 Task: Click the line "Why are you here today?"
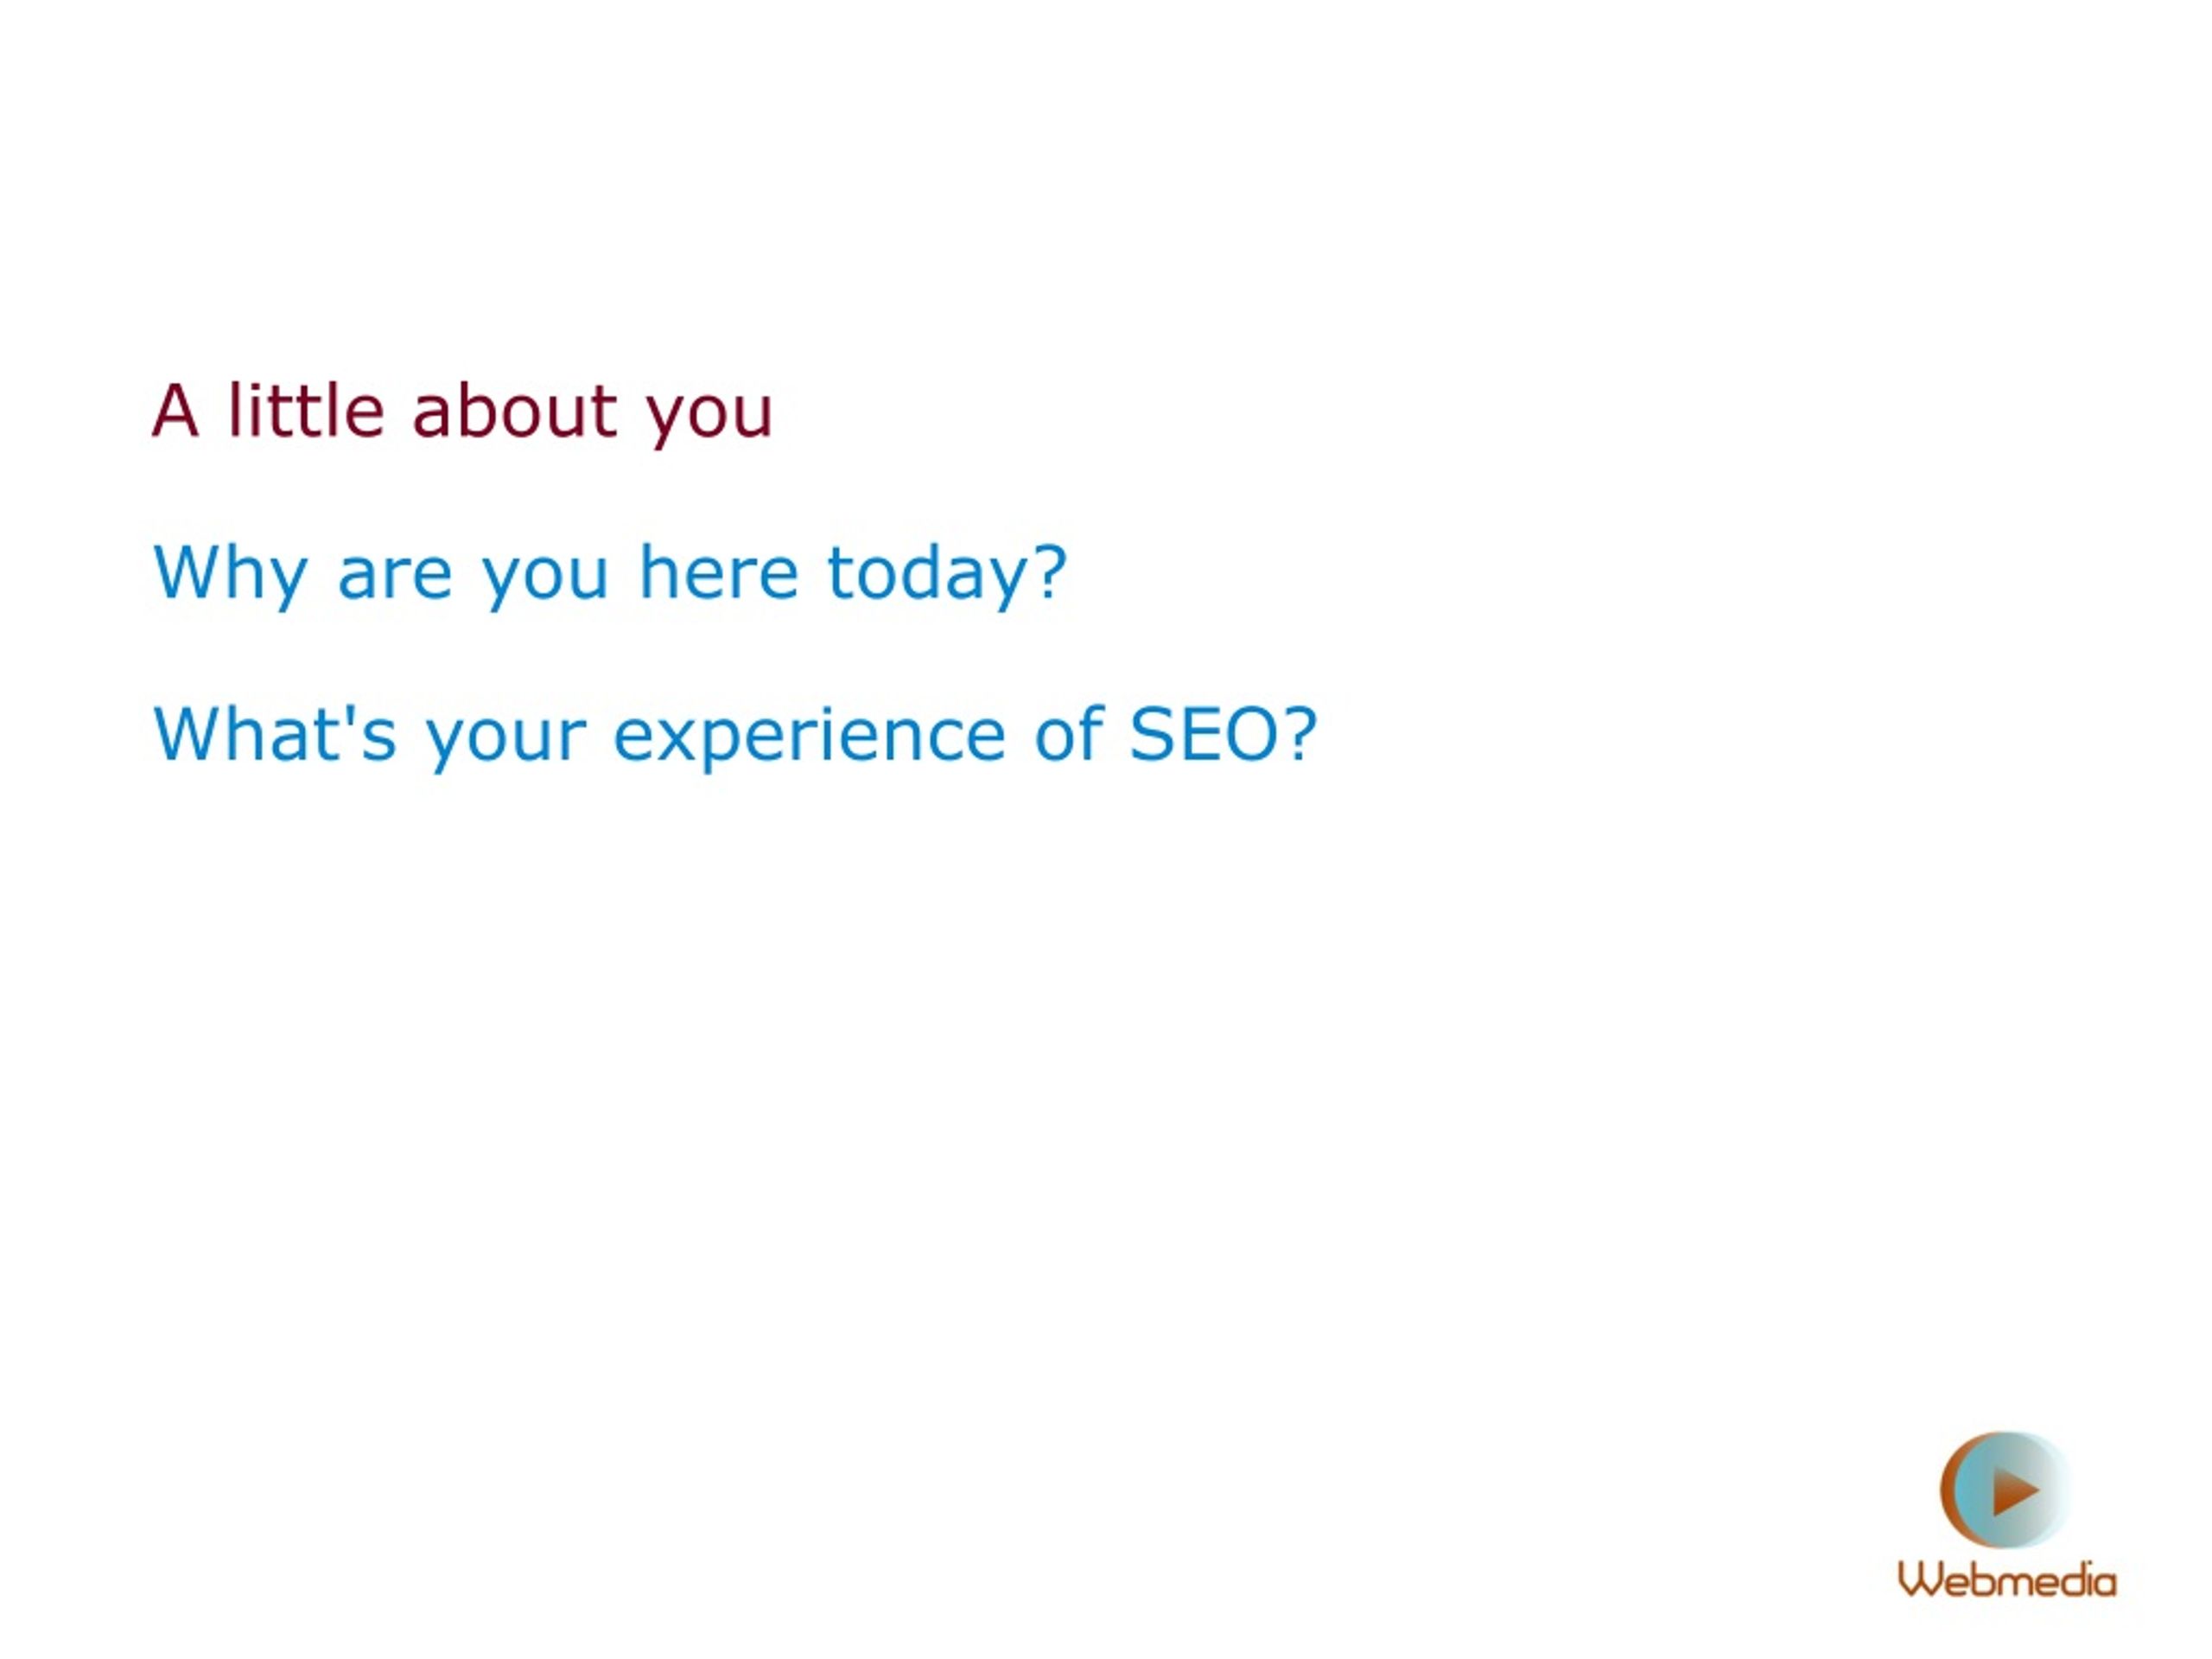[610, 573]
